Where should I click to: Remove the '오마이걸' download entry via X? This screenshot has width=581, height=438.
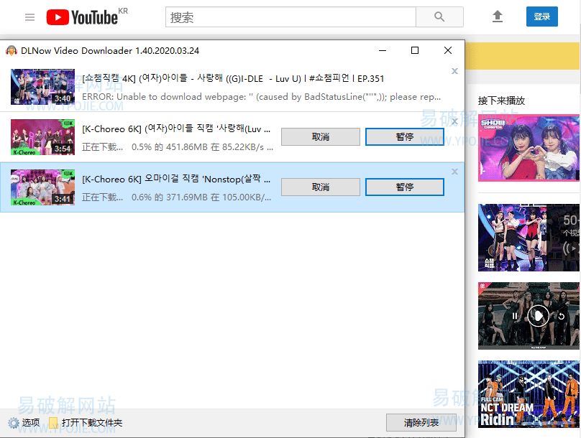[x=454, y=172]
